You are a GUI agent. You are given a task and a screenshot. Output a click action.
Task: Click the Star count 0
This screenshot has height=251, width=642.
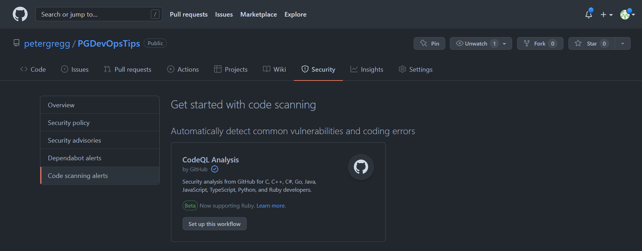(604, 43)
